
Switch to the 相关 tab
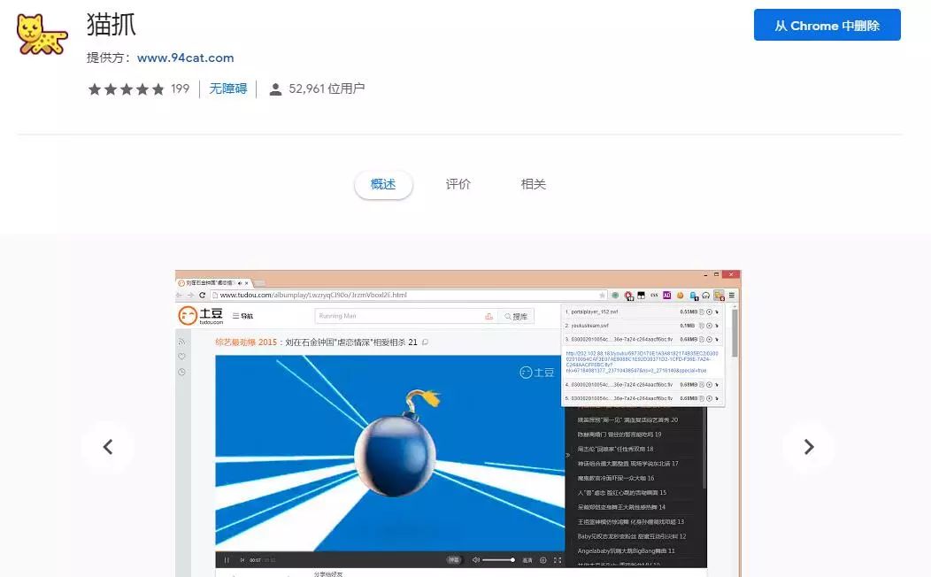pos(533,184)
